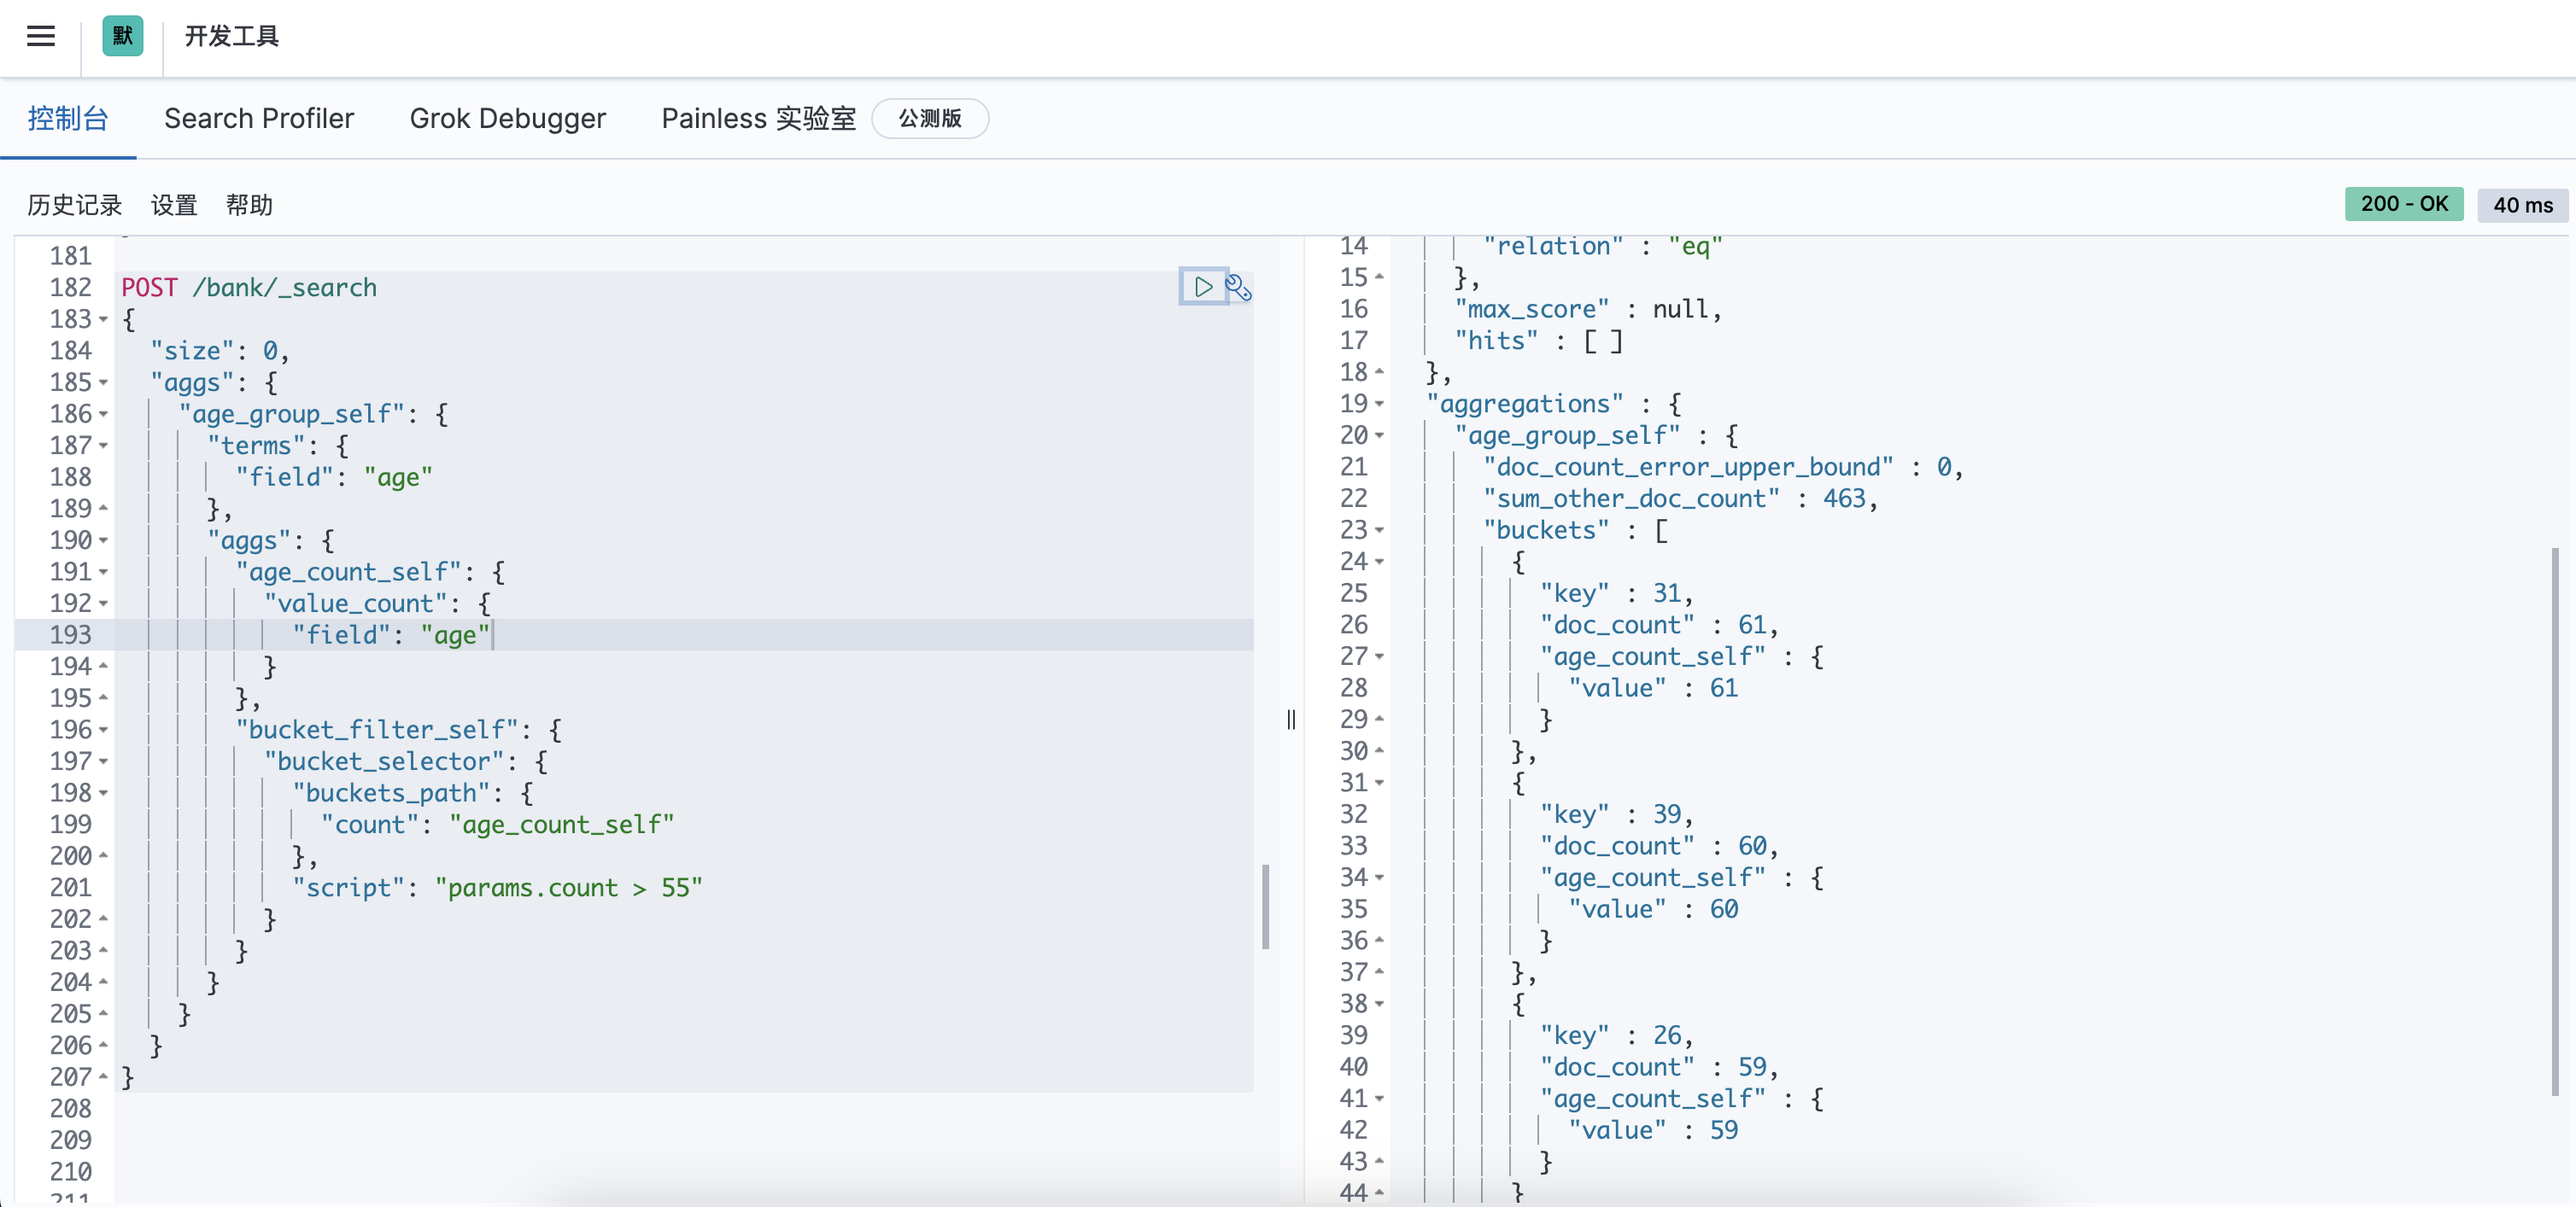Send the request using the play icon
This screenshot has height=1207, width=2576.
(1202, 288)
